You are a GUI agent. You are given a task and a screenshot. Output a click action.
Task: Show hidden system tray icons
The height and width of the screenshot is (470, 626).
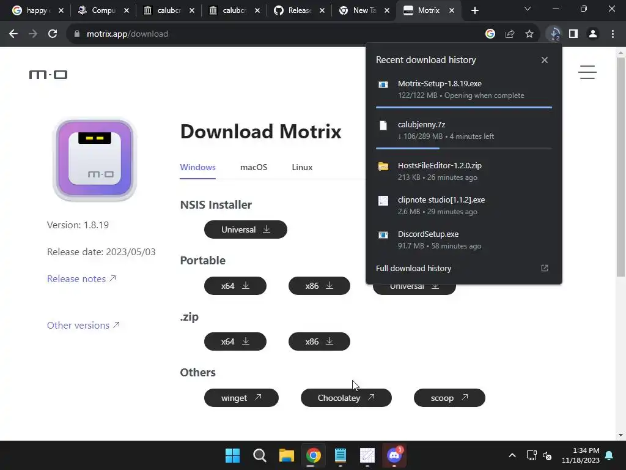[512, 455]
